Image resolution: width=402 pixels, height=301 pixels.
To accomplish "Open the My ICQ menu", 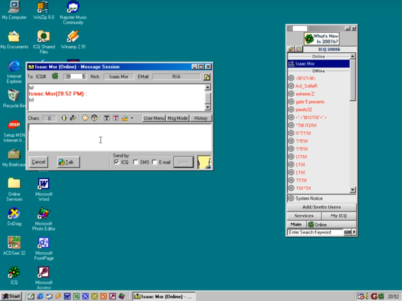I will point(339,216).
